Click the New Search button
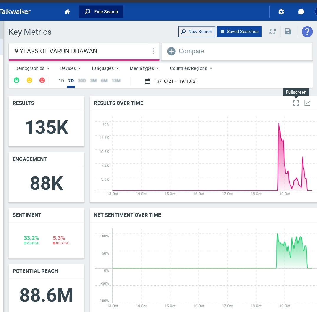The width and height of the screenshot is (317, 312). (197, 32)
